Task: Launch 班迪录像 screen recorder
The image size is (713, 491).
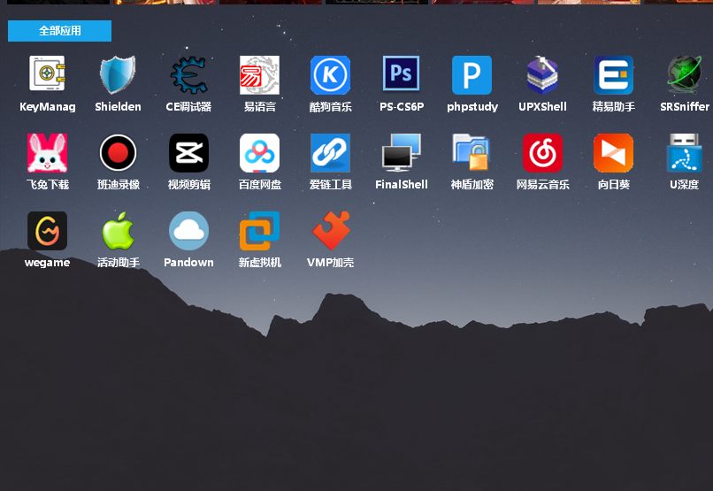Action: (118, 153)
